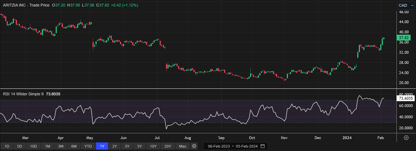The image size is (416, 151).
Task: Select the Max time range
Action: [182, 146]
